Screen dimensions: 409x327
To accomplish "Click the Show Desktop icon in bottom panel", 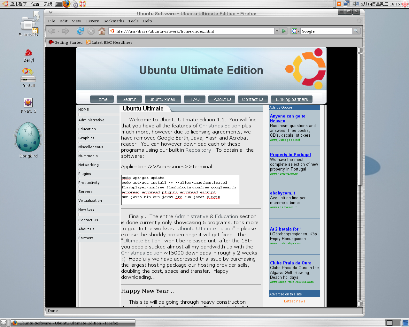I will click(4, 323).
